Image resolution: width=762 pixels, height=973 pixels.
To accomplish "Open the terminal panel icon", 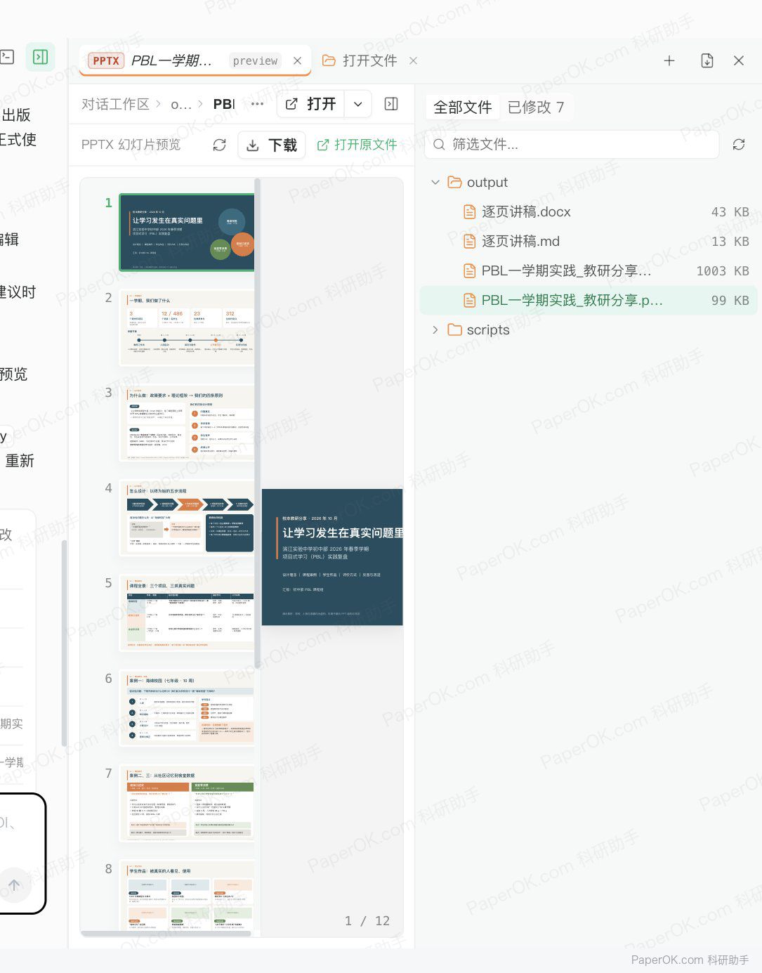I will click(x=7, y=57).
